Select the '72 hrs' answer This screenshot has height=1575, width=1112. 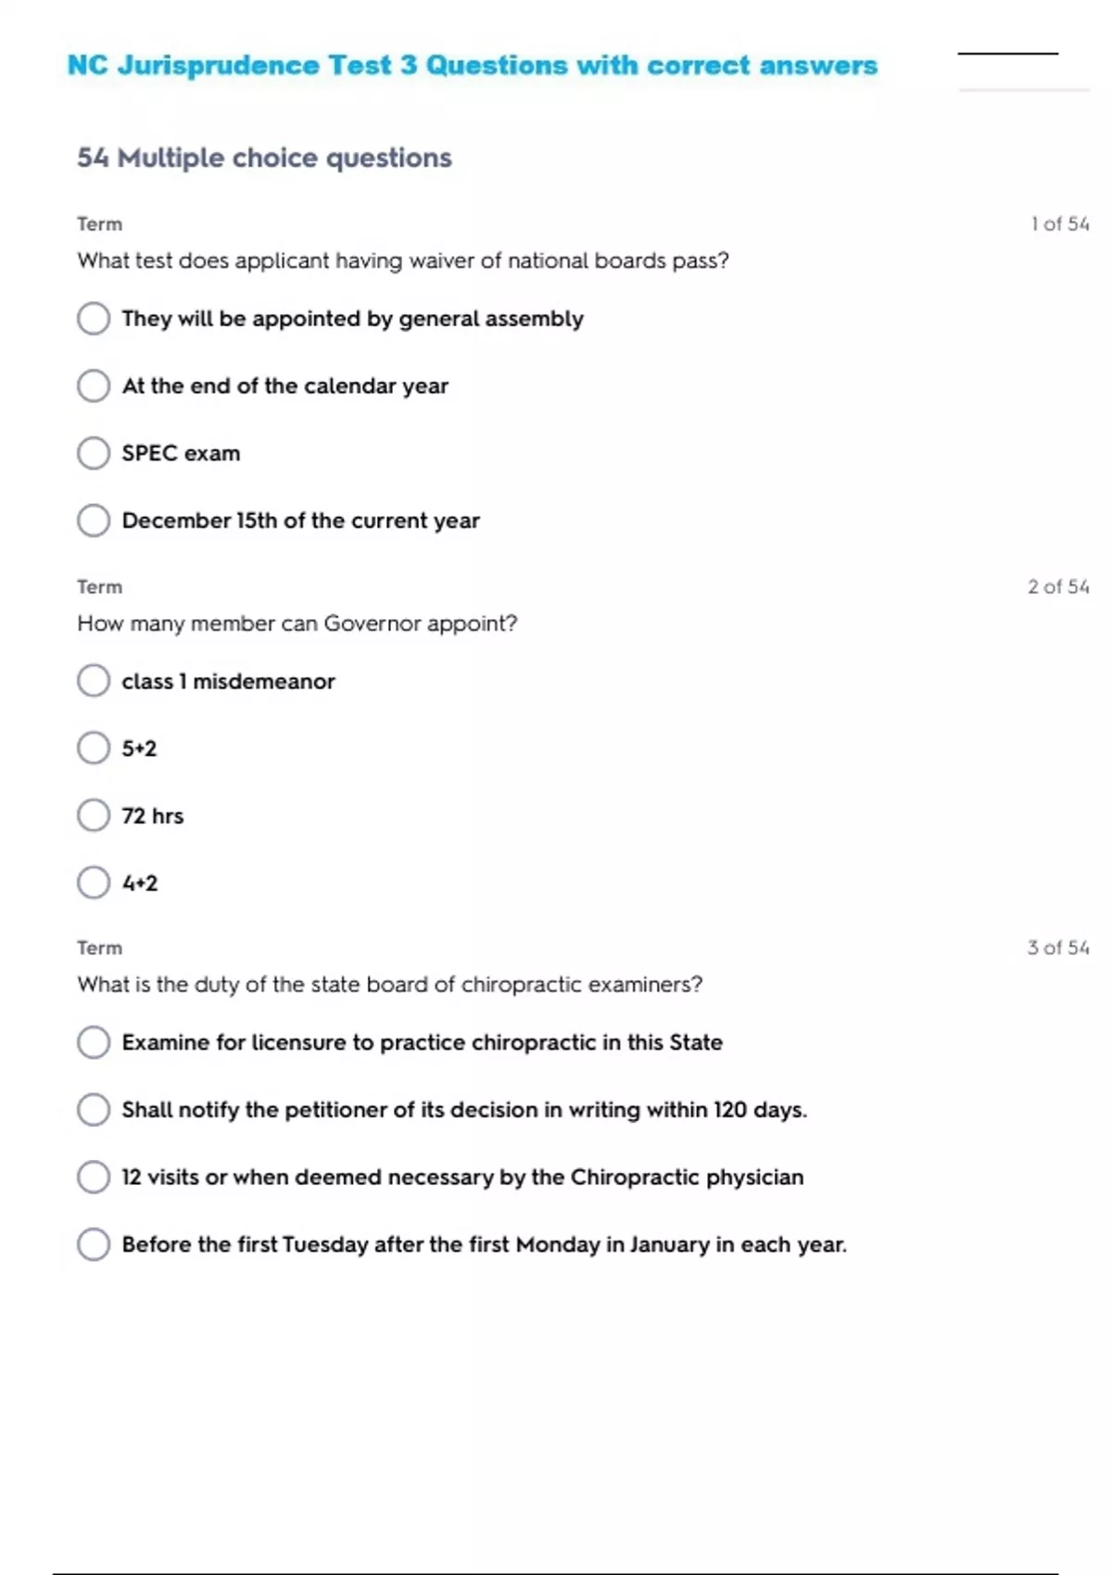pos(94,815)
